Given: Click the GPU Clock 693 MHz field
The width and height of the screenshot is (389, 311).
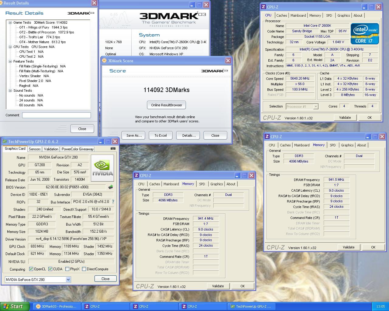Looking at the screenshot, I should click(37, 246).
